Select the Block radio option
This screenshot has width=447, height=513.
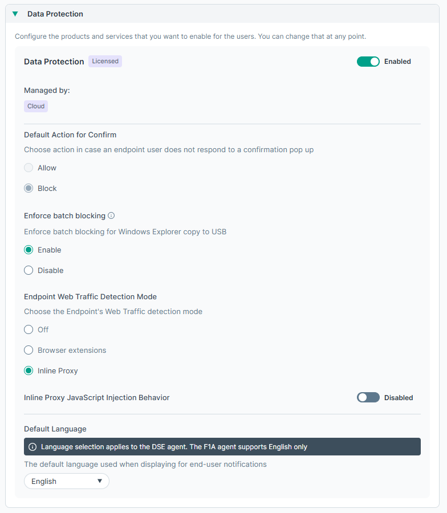tap(29, 189)
